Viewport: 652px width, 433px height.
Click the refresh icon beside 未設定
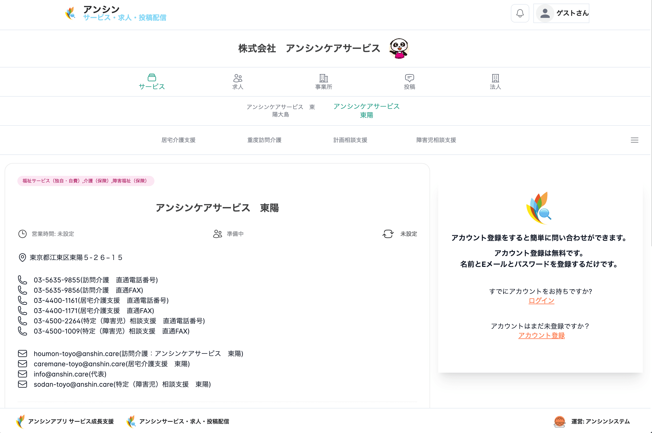(x=388, y=234)
